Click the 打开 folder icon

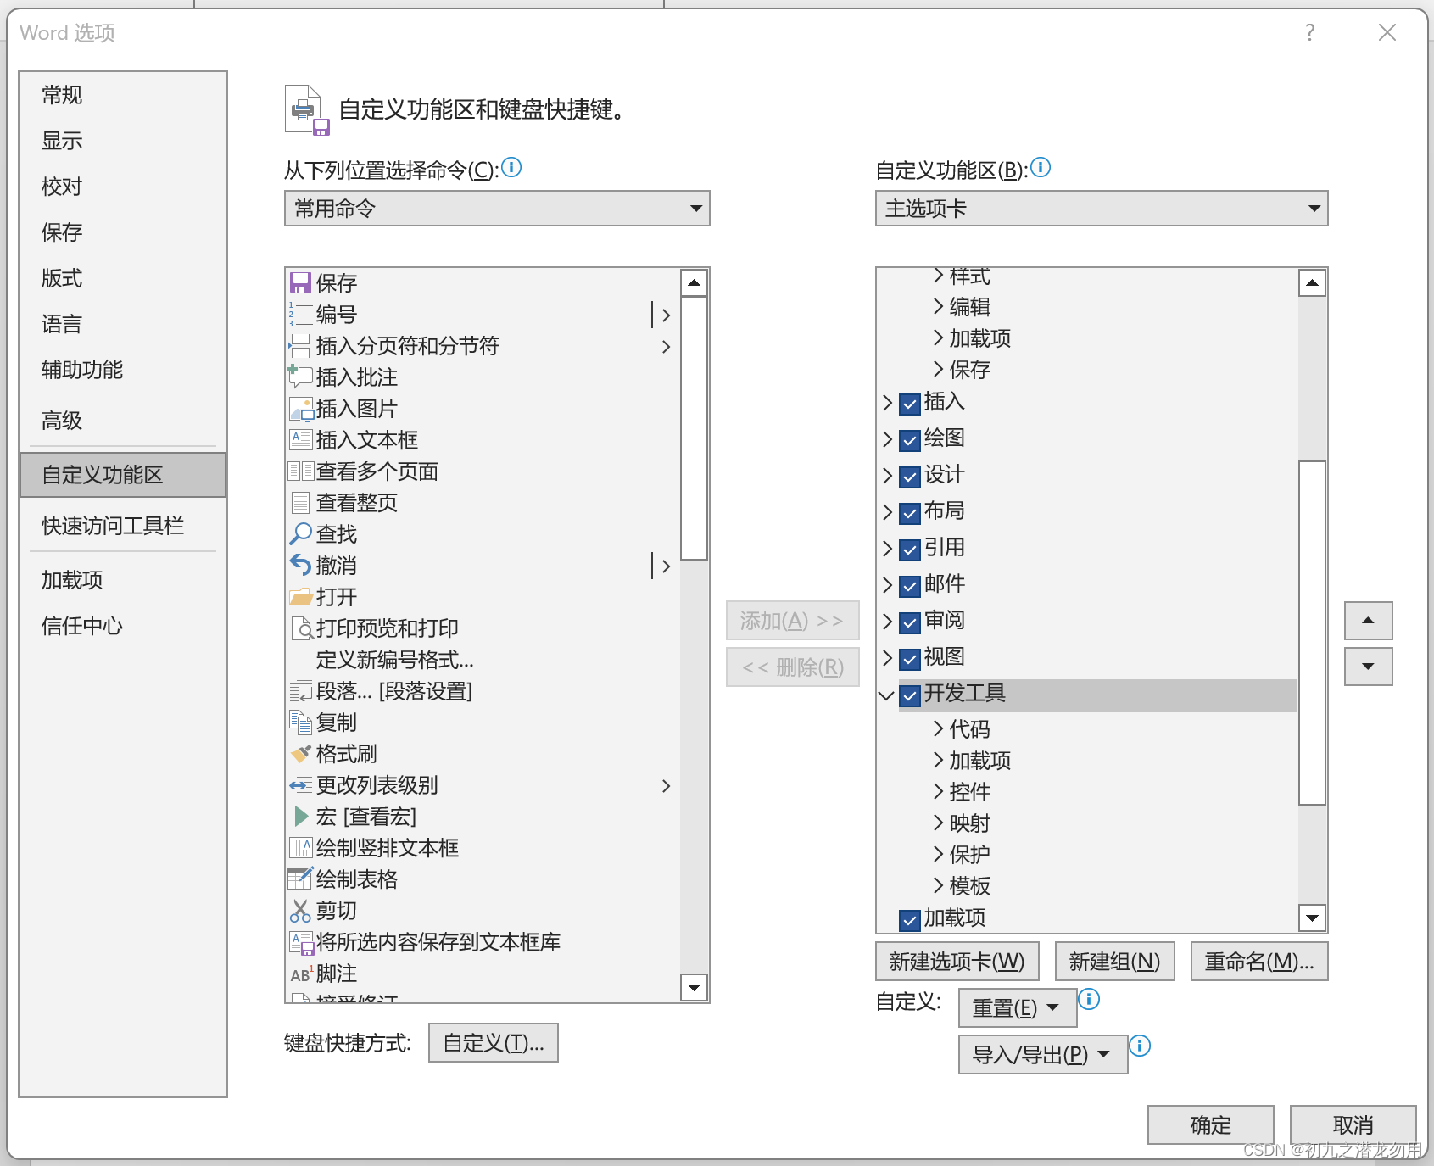(x=300, y=596)
